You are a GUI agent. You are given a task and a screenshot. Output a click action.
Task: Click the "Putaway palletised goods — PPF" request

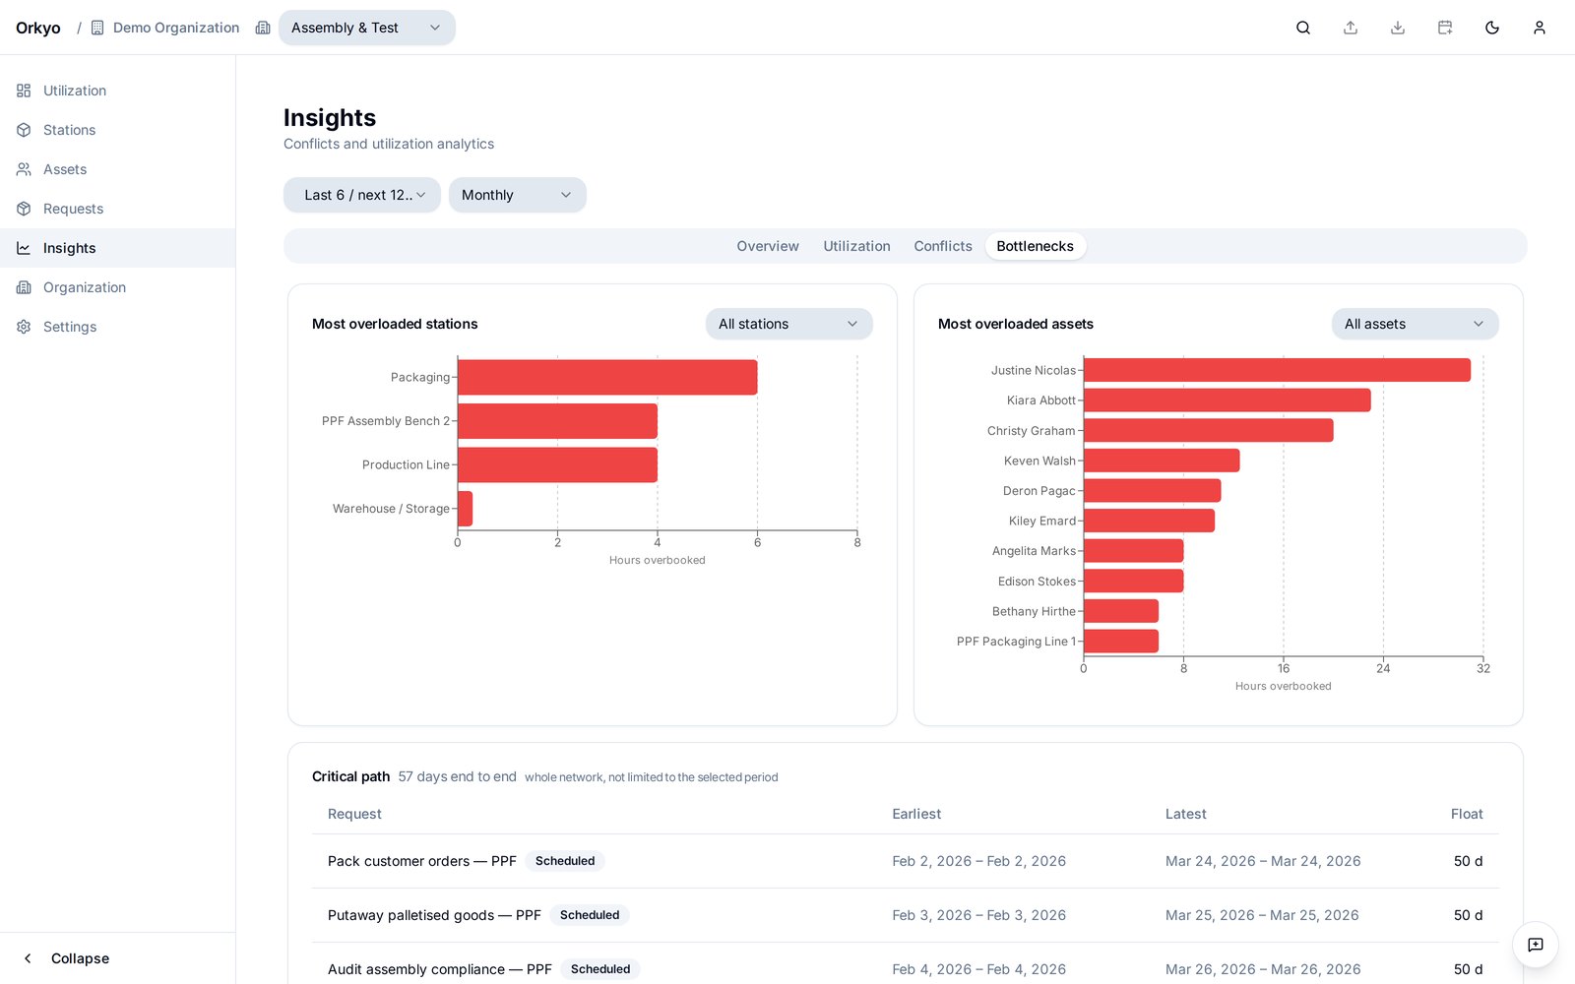point(434,915)
